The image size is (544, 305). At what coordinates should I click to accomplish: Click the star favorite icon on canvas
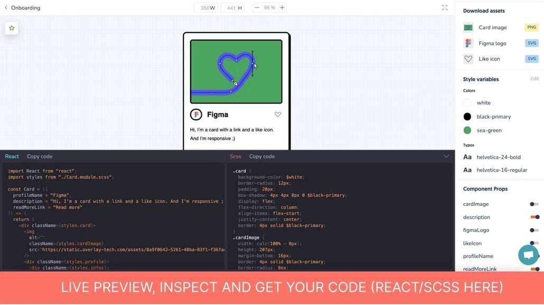(x=12, y=28)
